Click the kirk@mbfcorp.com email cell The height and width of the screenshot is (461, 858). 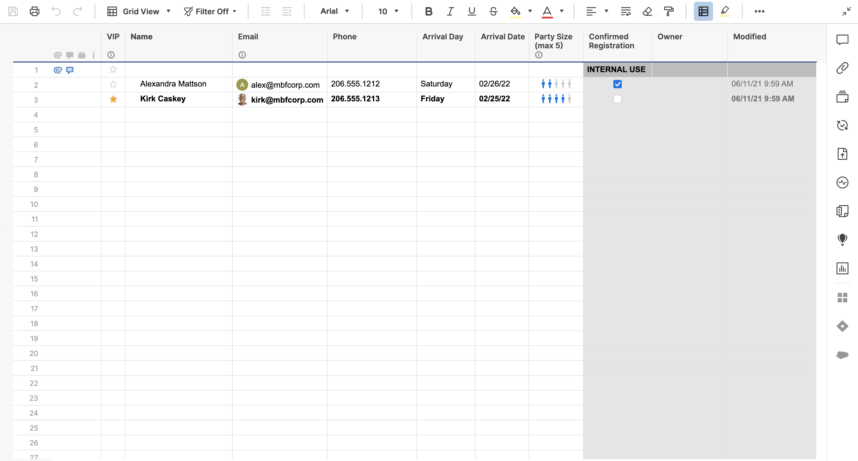pyautogui.click(x=286, y=100)
